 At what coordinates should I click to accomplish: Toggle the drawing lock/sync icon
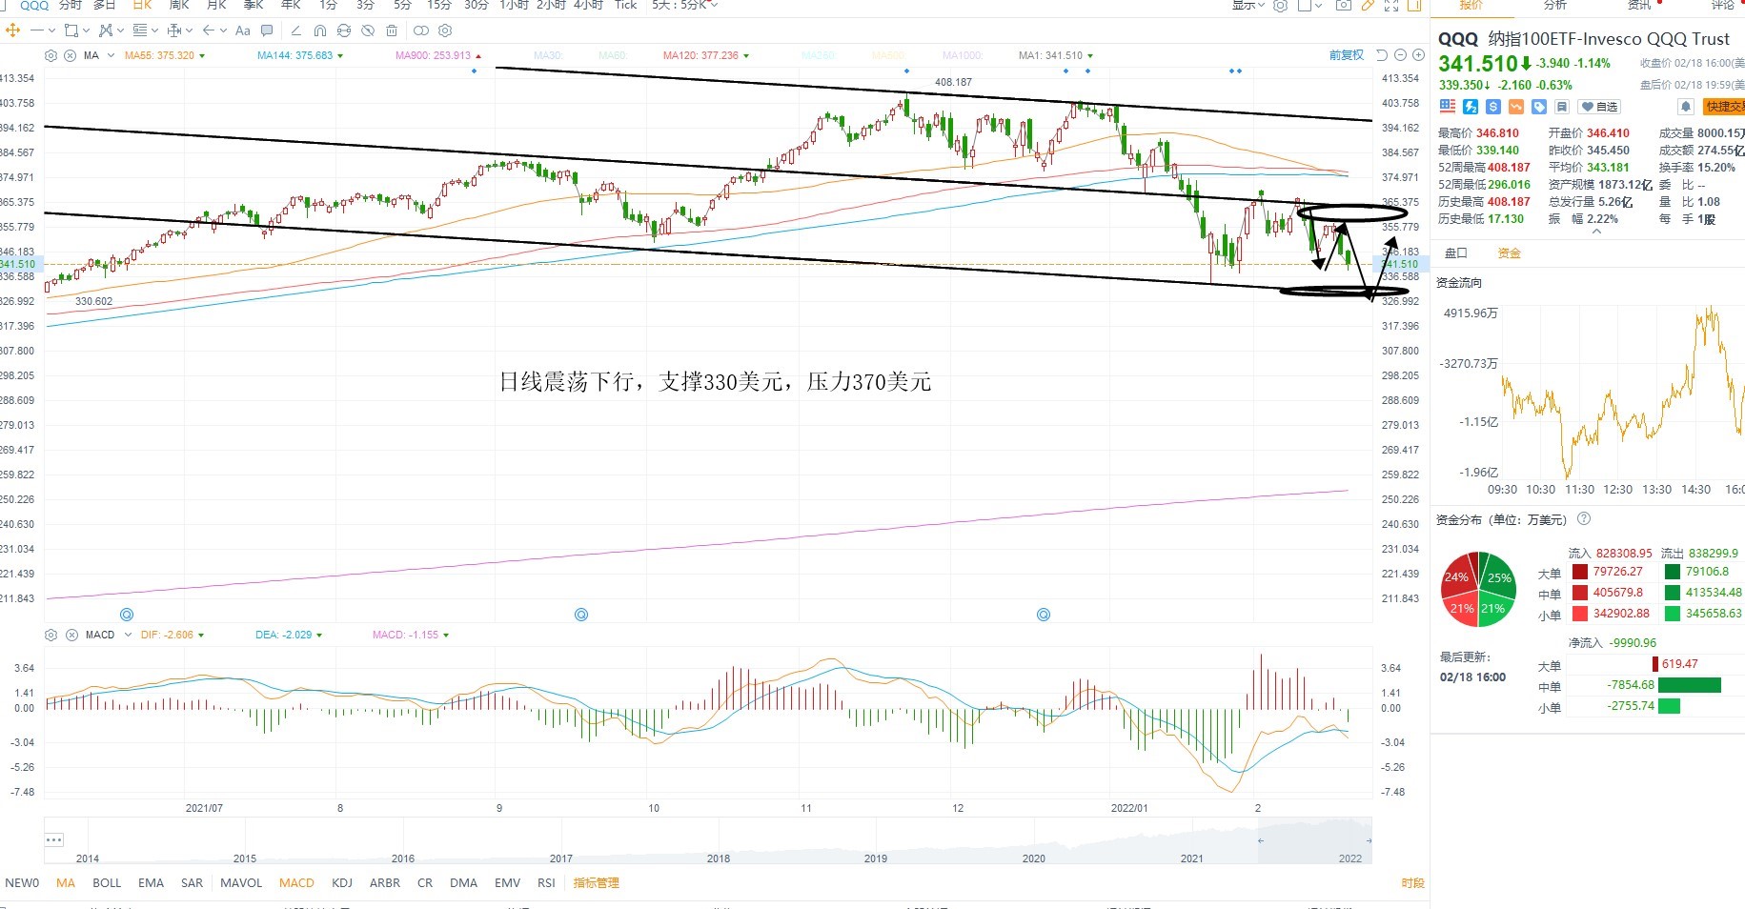344,30
